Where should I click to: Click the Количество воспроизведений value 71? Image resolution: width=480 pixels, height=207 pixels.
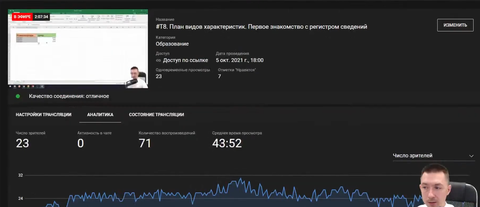pos(145,143)
